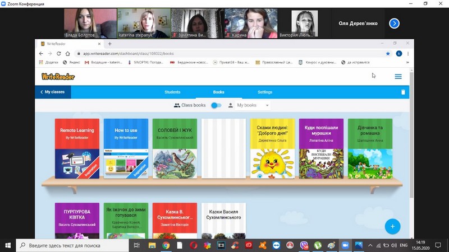Image resolution: width=449 pixels, height=252 pixels.
Task: Open Viber from the taskbar
Action: (x=304, y=245)
